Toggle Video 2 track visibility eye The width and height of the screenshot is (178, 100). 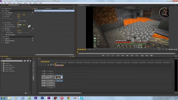click(x=43, y=74)
